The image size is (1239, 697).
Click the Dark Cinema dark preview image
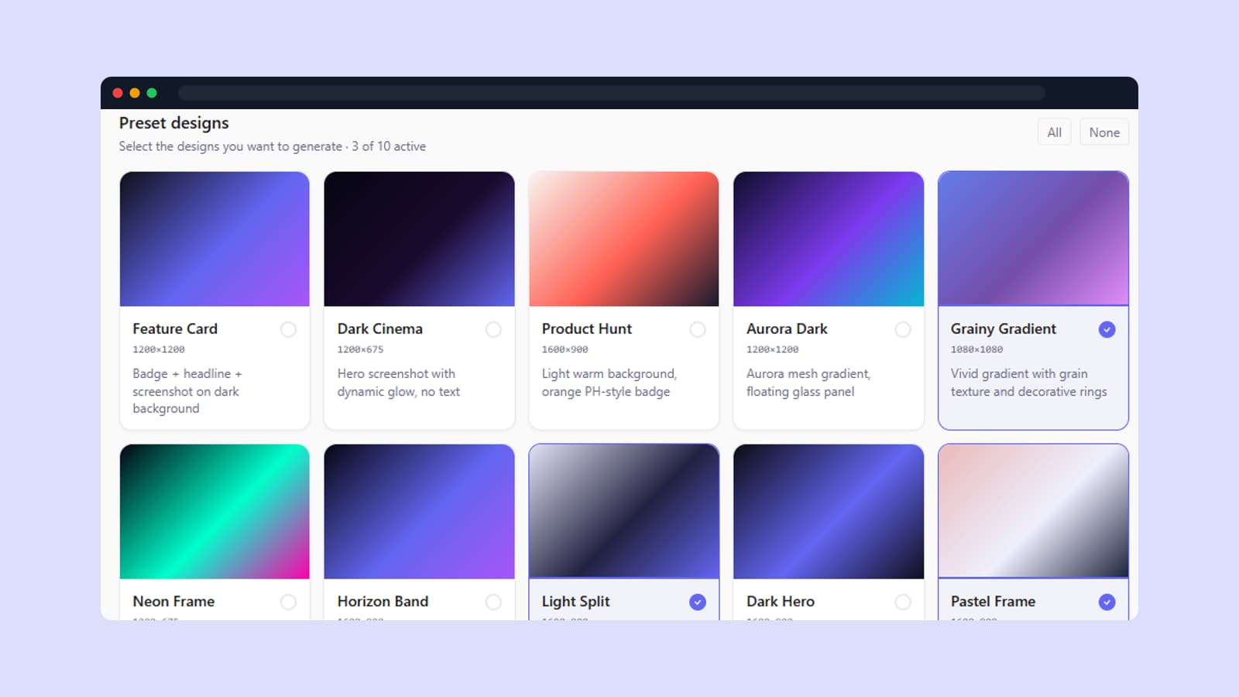pos(418,239)
